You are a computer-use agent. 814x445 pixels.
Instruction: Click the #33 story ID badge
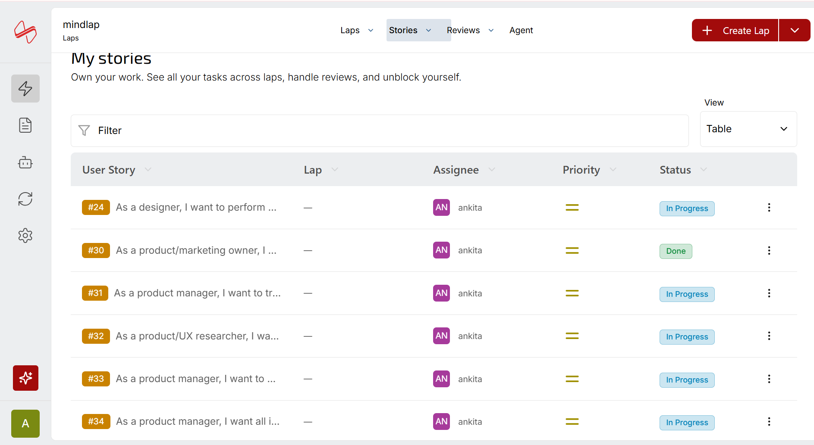point(96,379)
